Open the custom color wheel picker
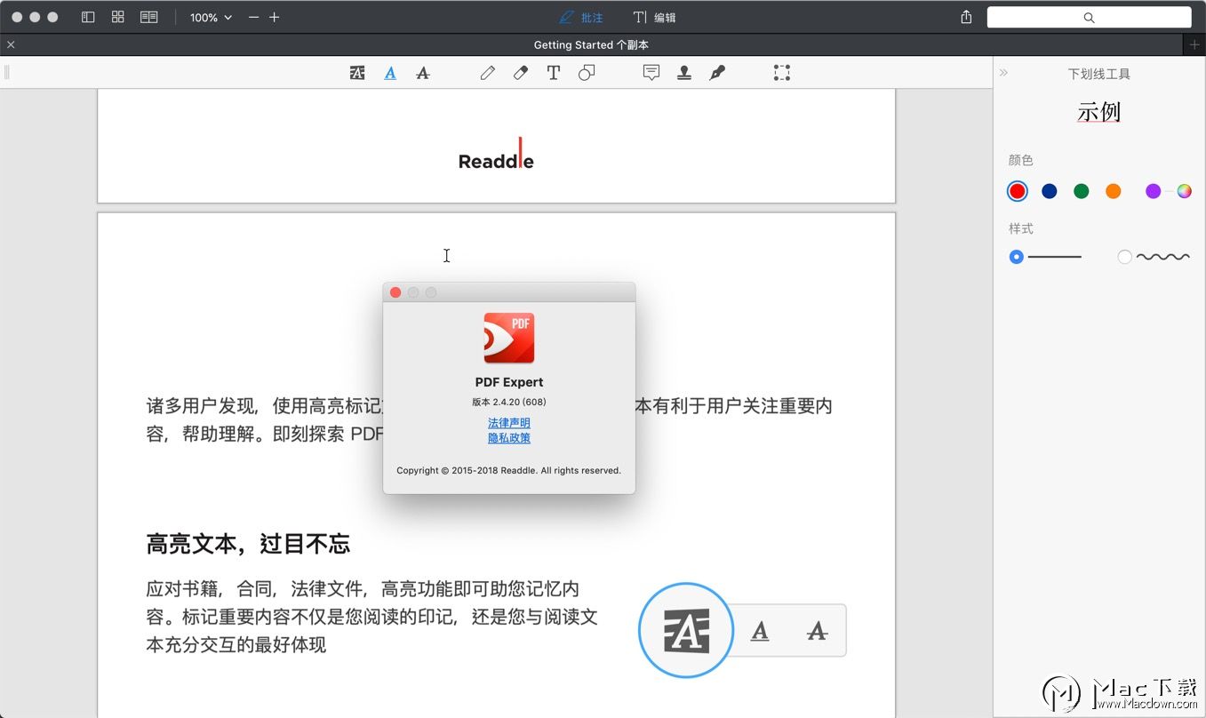The height and width of the screenshot is (718, 1206). (1184, 191)
